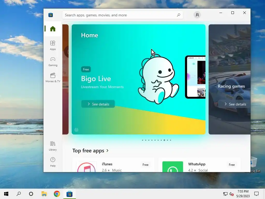Launch Google Chrome from taskbar

click(57, 194)
